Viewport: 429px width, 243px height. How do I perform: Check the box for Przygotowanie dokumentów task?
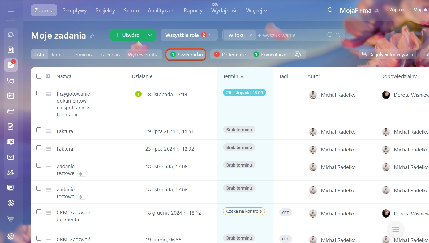[39, 93]
